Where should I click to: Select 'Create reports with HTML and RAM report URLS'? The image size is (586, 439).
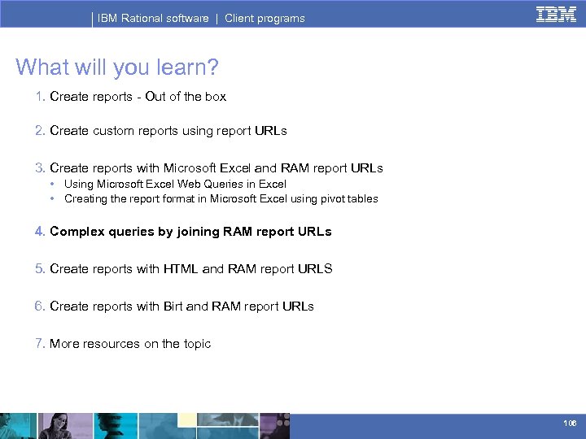tap(191, 269)
